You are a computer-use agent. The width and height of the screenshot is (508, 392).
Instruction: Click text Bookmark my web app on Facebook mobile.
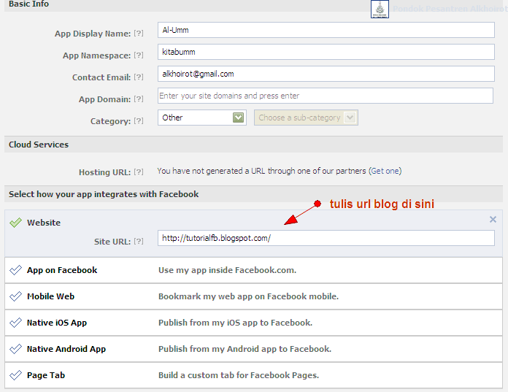pyautogui.click(x=248, y=296)
